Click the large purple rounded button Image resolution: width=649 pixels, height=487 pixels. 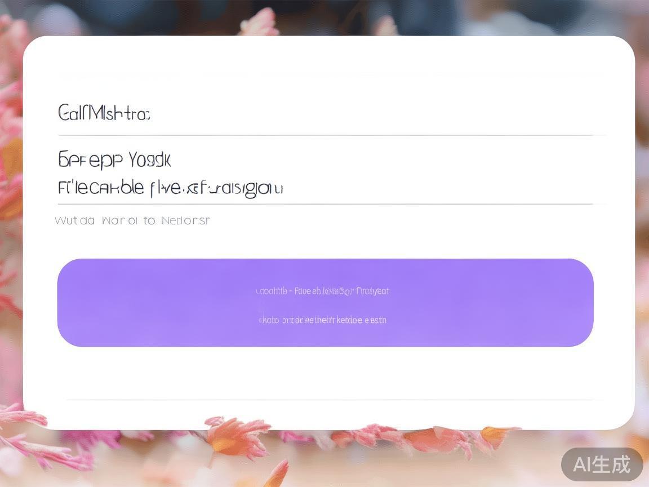click(x=325, y=303)
